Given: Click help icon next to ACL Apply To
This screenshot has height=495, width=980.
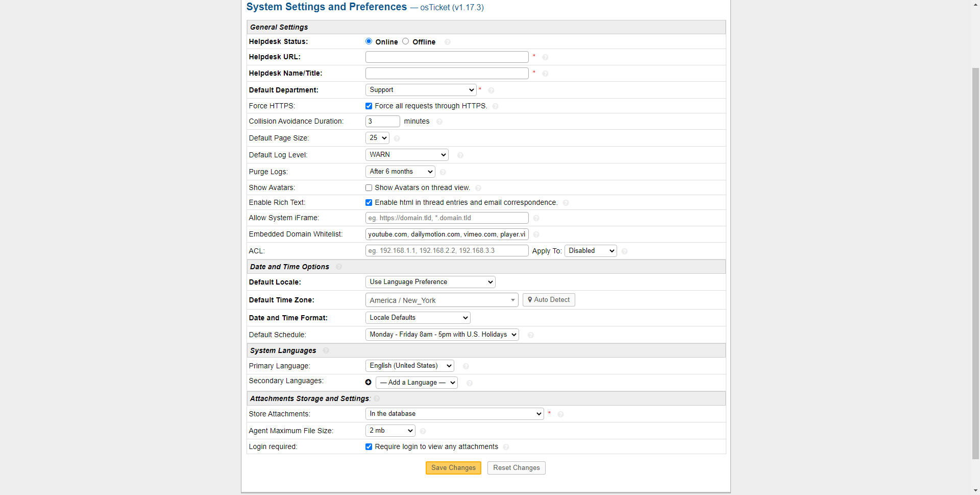Looking at the screenshot, I should point(625,251).
